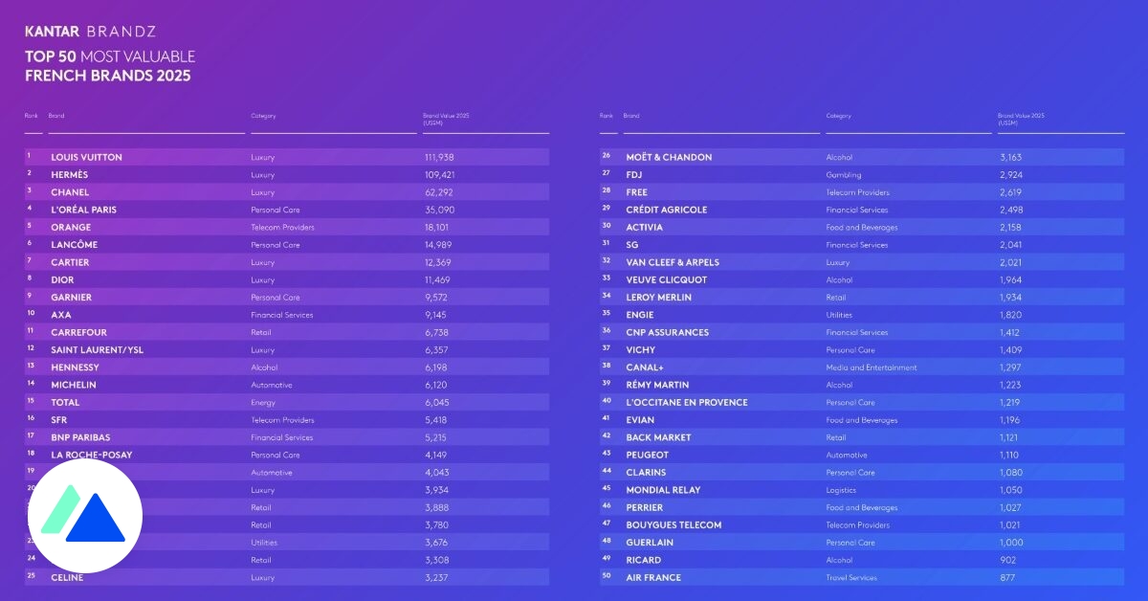1148x601 pixels.
Task: Click the Air France value 877
Action: [x=1006, y=577]
